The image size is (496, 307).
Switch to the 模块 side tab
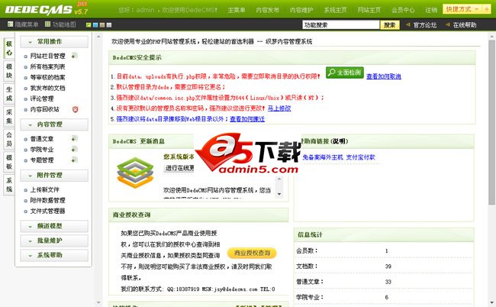[x=9, y=71]
